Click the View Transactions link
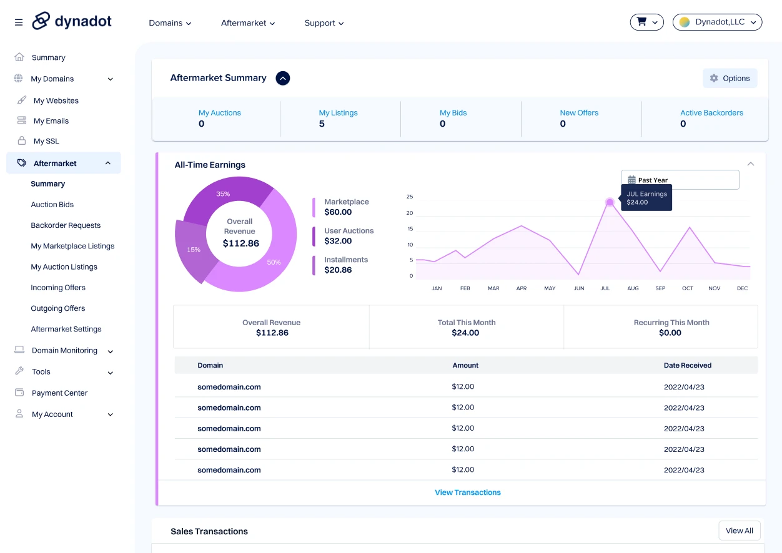Image resolution: width=782 pixels, height=553 pixels. point(467,492)
